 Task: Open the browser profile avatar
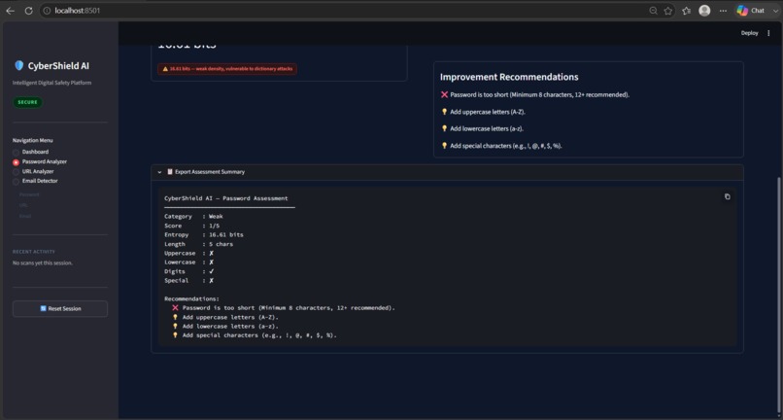704,11
